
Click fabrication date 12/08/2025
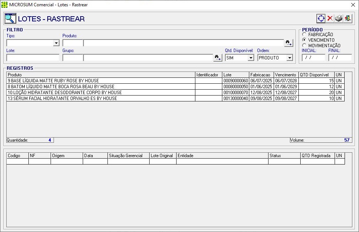tap(261, 93)
